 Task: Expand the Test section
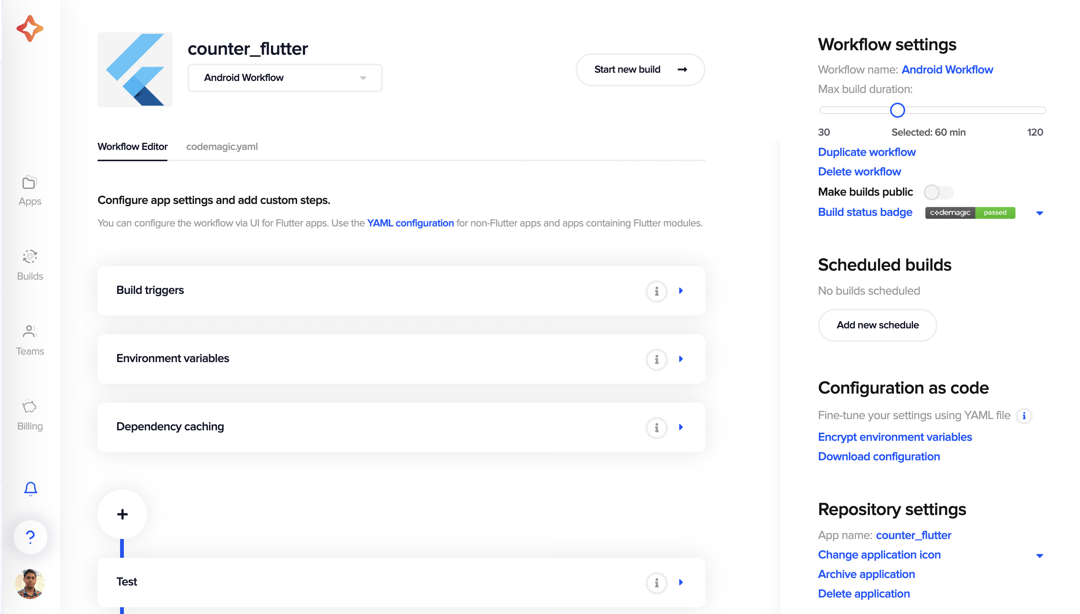coord(681,583)
